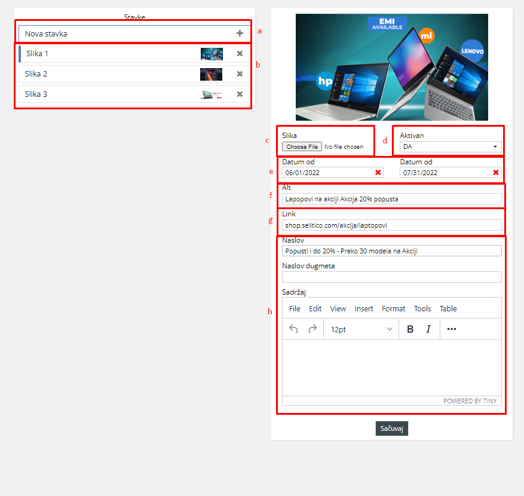Redo in the Sadržaj editor
524x496 pixels.
coord(312,329)
